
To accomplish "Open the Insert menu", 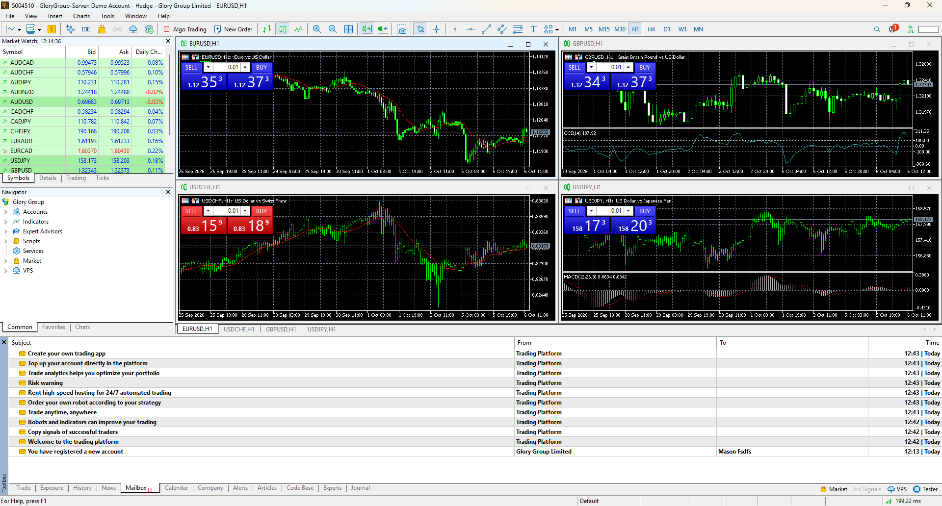I will tap(55, 16).
